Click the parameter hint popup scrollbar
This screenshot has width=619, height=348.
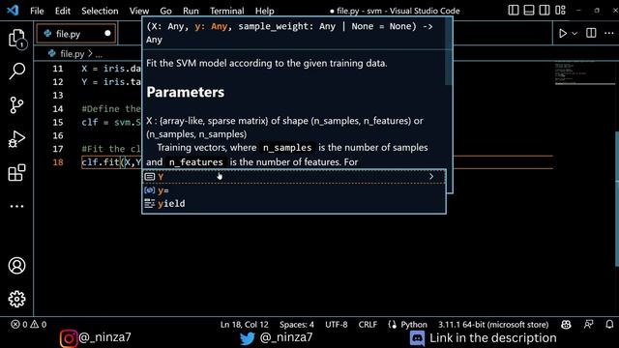coord(449,51)
